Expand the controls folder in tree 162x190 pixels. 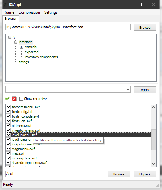[22, 47]
